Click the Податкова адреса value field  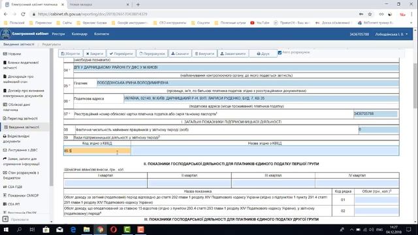click(261, 99)
